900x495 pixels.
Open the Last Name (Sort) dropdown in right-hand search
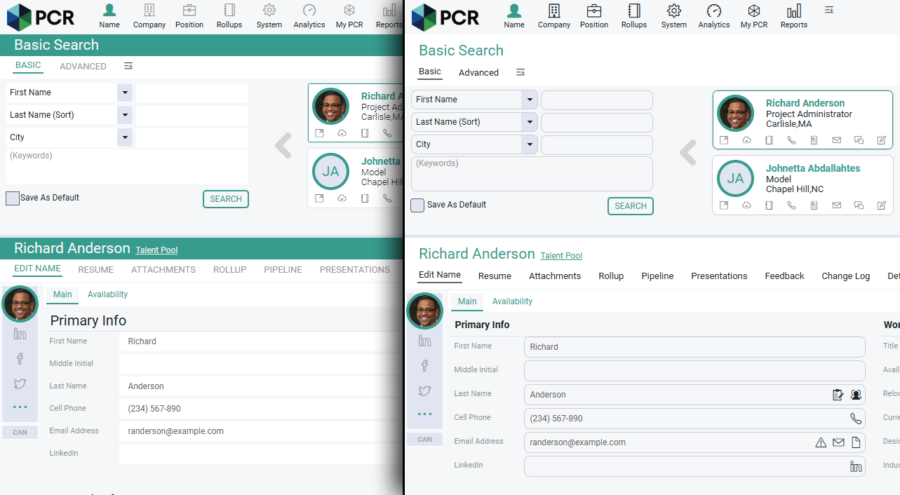pos(530,122)
